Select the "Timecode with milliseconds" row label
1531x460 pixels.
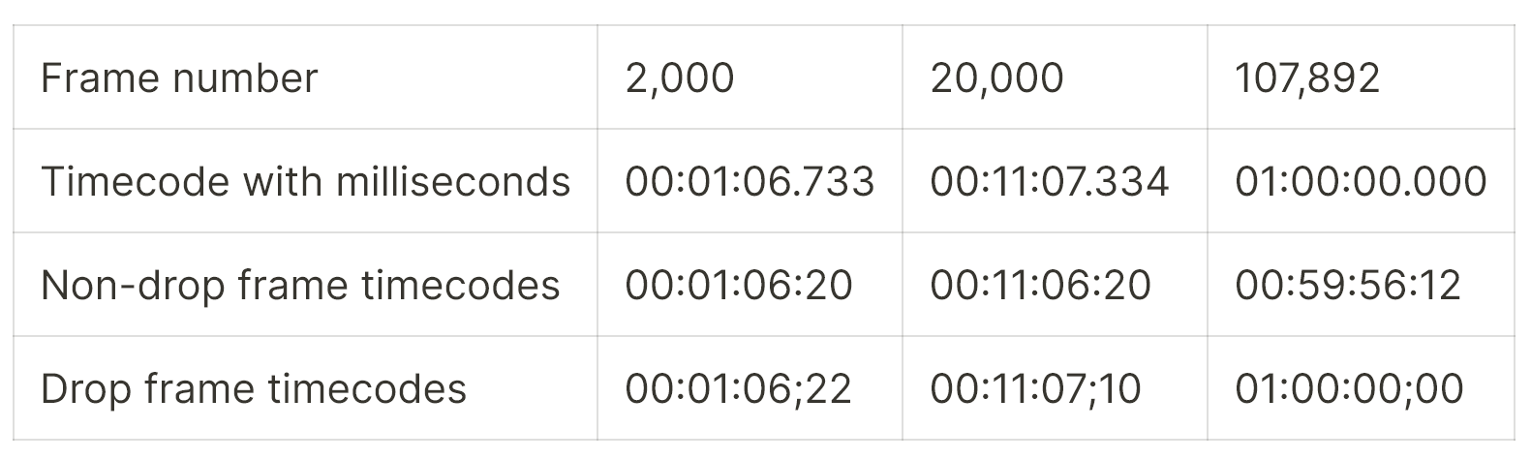click(305, 181)
